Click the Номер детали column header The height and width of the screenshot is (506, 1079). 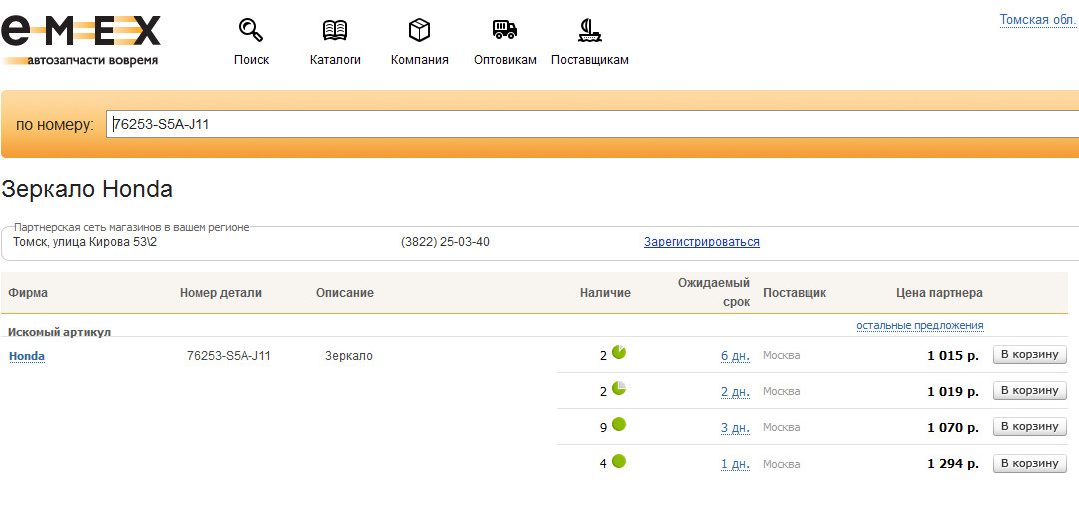point(221,293)
